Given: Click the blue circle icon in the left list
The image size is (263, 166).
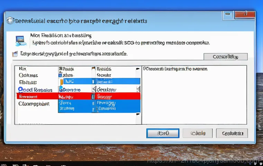Looking at the screenshot, I should [x=20, y=90].
